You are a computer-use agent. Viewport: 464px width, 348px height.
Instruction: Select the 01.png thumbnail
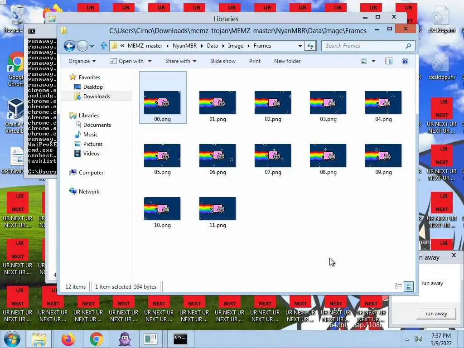coord(217,102)
